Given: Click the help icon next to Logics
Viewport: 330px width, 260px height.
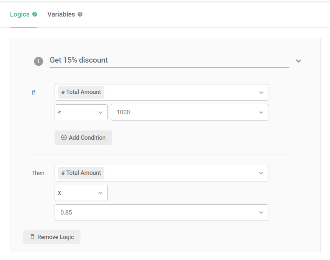Looking at the screenshot, I should point(35,14).
